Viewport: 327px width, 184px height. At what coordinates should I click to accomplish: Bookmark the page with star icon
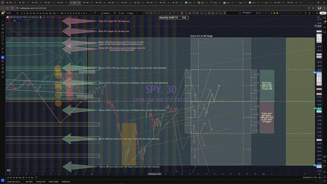click(x=313, y=8)
